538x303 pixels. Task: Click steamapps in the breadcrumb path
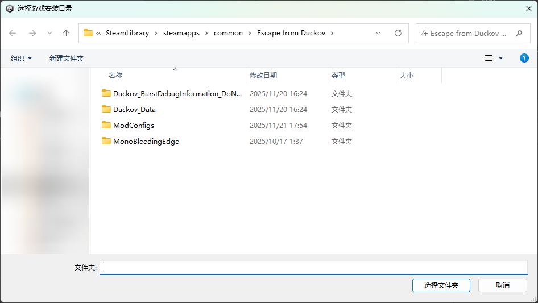point(181,33)
